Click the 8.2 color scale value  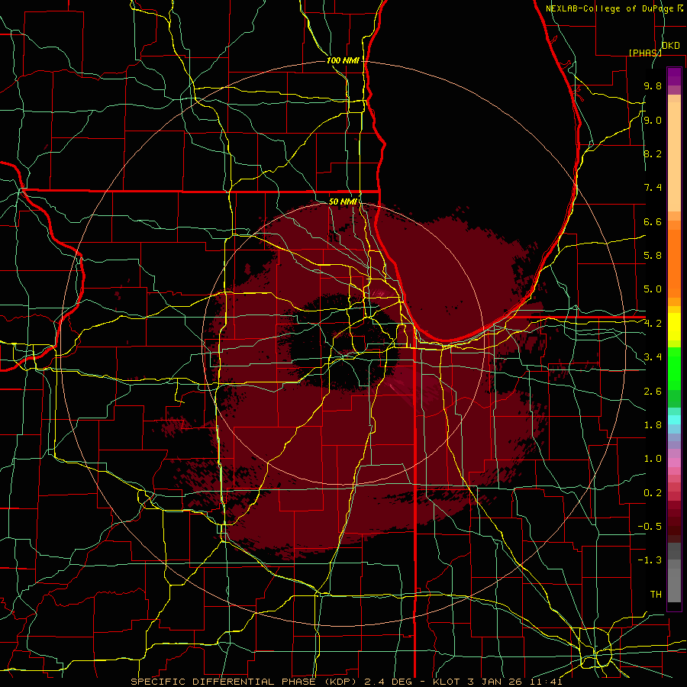[653, 153]
